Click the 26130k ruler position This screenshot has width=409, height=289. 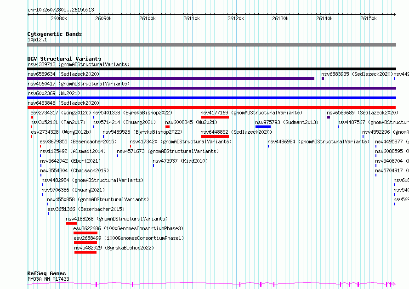pyautogui.click(x=280, y=18)
